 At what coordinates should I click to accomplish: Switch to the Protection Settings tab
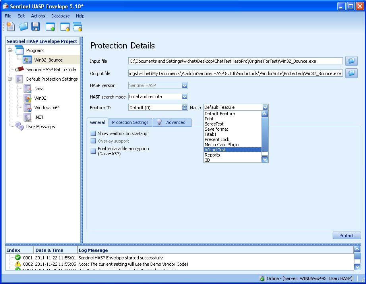[130, 122]
